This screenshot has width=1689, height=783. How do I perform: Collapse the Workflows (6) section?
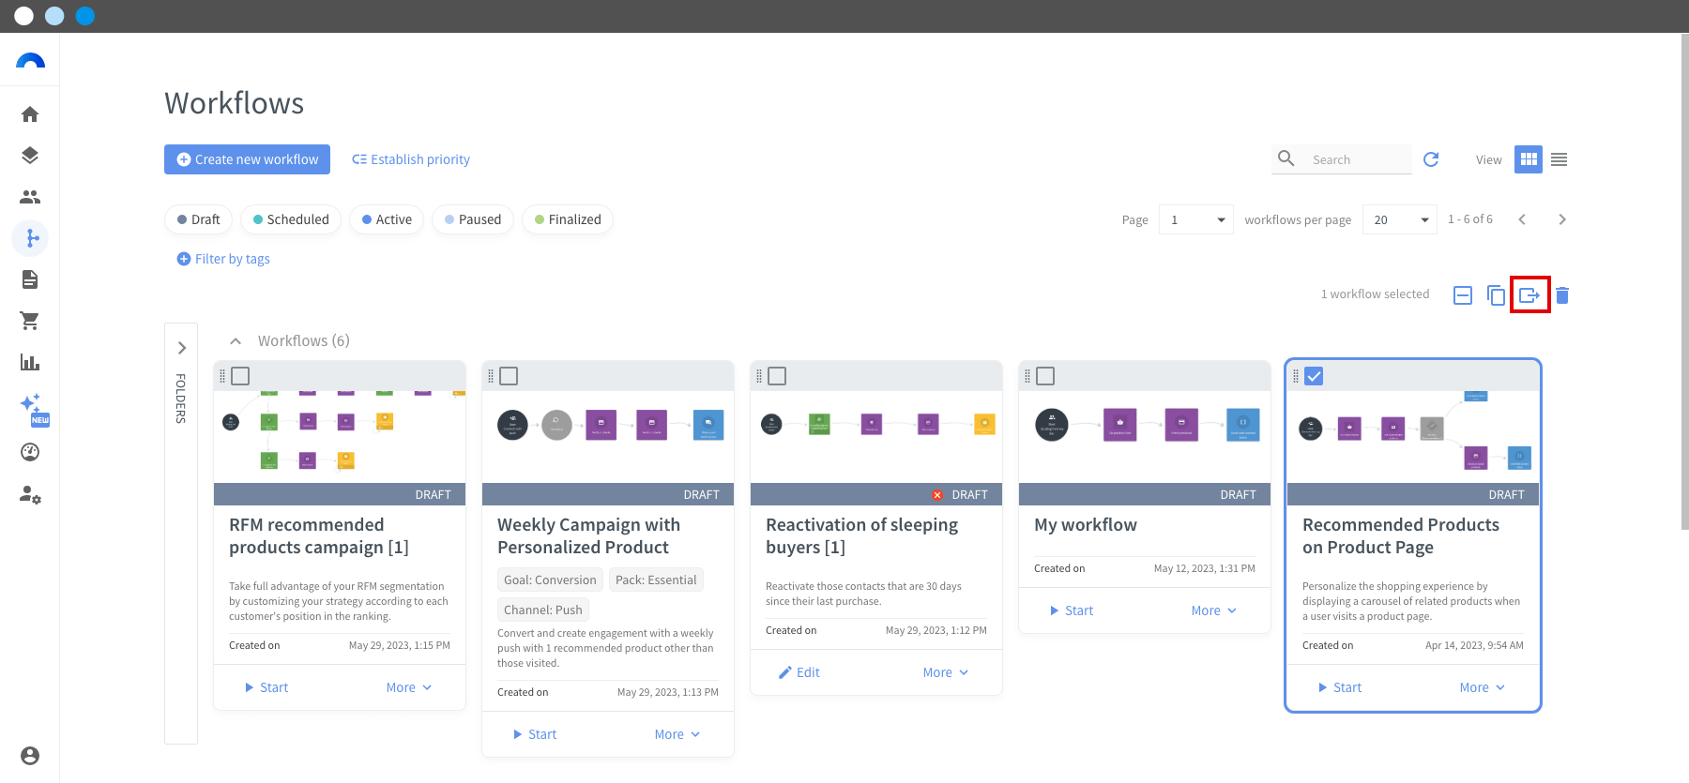(x=236, y=341)
